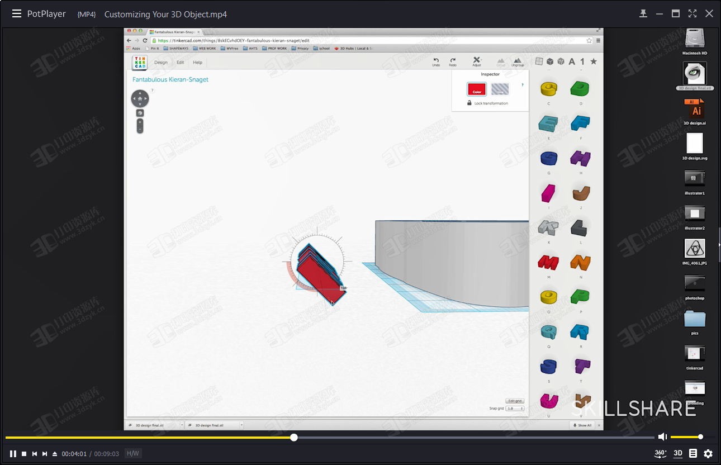721x465 pixels.
Task: Open the playlist panel
Action: pyautogui.click(x=693, y=453)
